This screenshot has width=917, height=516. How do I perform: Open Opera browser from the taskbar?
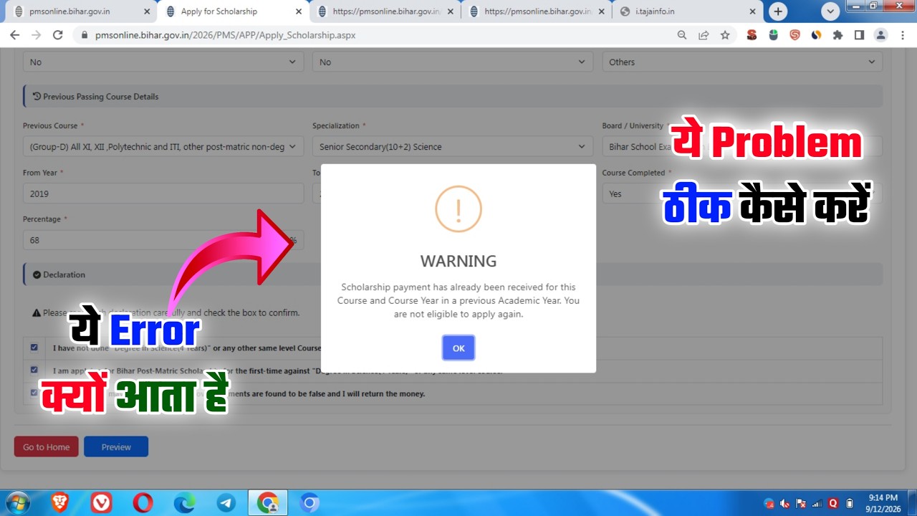[x=143, y=503]
